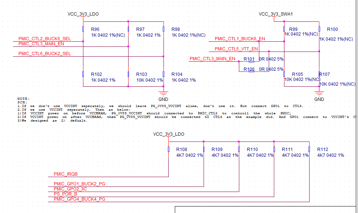Image resolution: width=358 pixels, height=213 pixels.
Task: Select the R112 designator label
Action: [x=322, y=149]
